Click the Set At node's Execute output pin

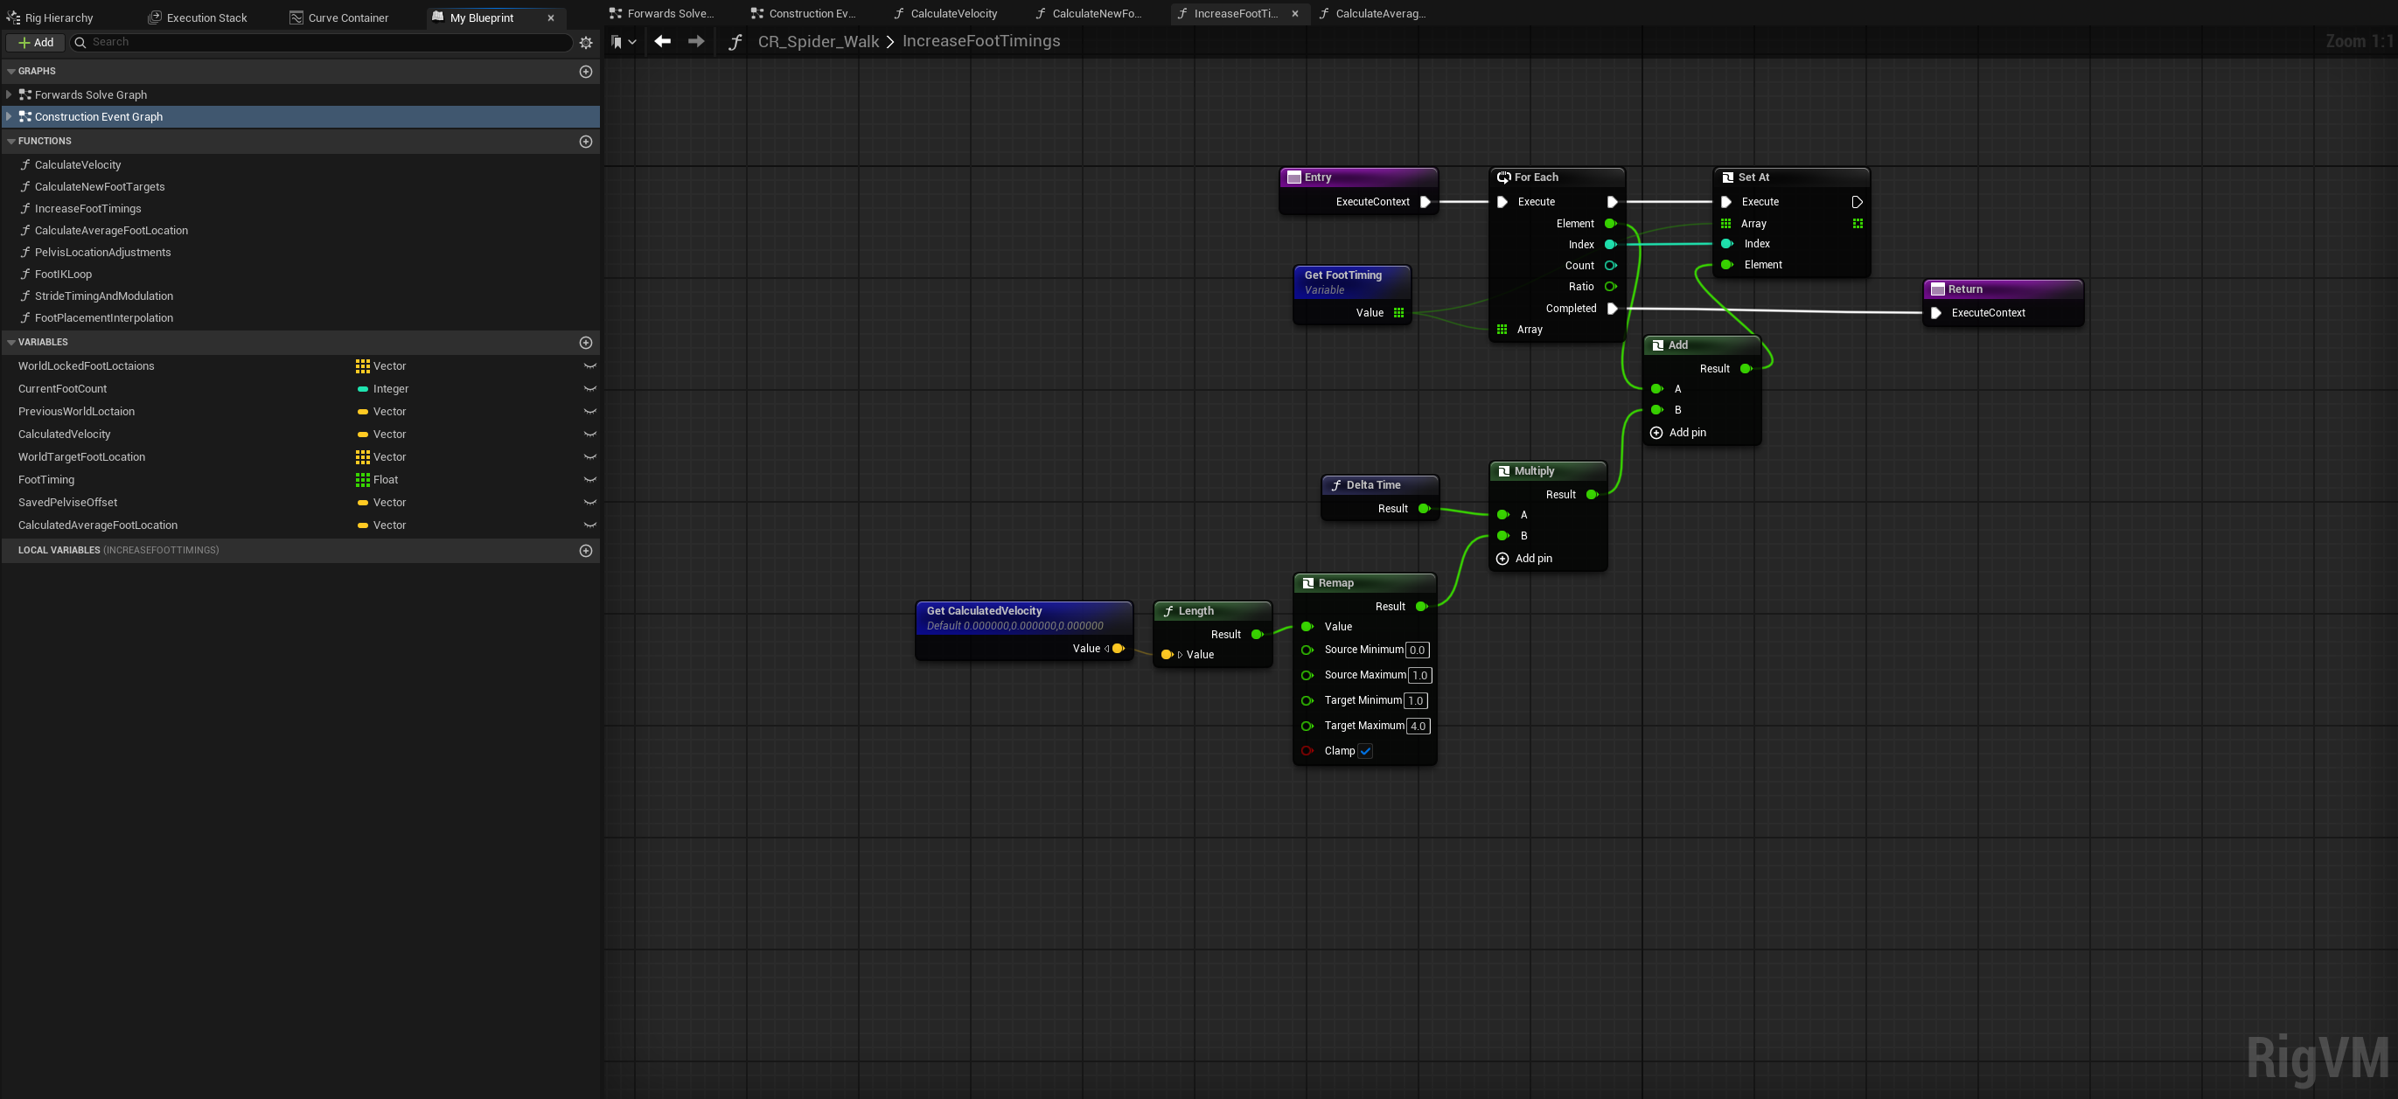coord(1858,202)
